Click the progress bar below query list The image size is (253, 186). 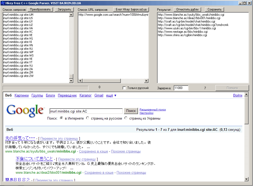(45, 88)
